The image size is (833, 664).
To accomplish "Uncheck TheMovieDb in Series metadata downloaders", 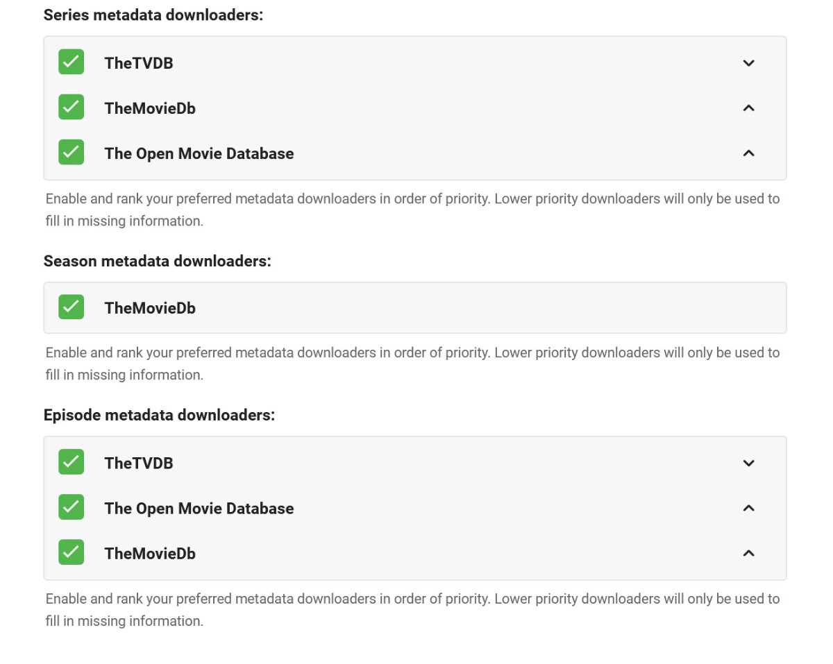I will point(71,108).
